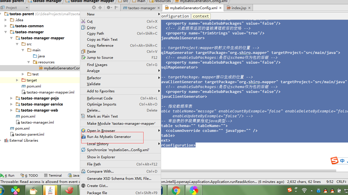Select mybatisGeneratorConfig.xml in project tree
The width and height of the screenshot is (348, 195).
[x=59, y=68]
